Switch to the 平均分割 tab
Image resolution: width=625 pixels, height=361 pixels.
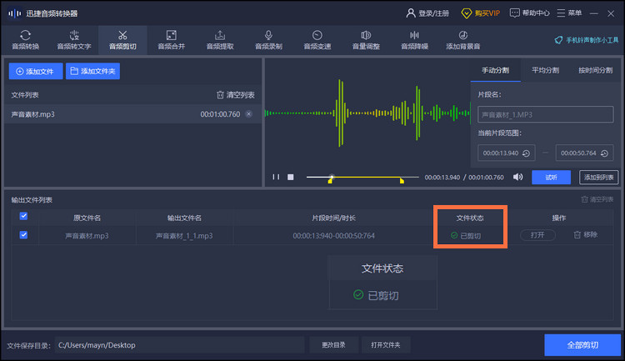pos(545,70)
